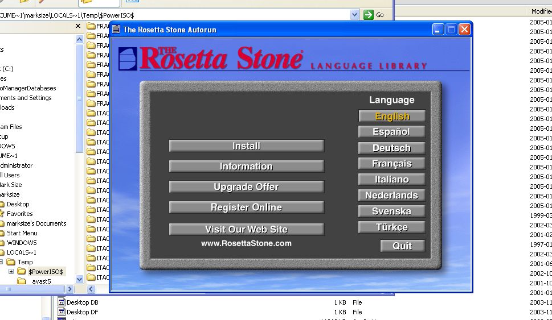Choose Deutsch from the language list
552x320 pixels.
pos(392,148)
